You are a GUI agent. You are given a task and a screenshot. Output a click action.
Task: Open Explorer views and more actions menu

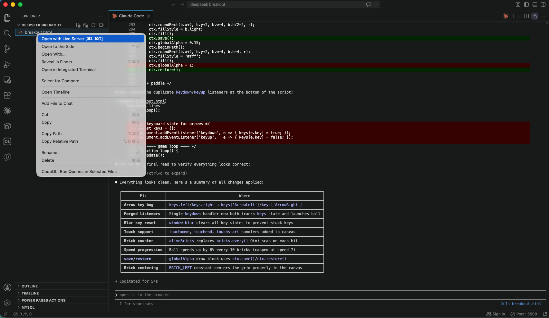[101, 16]
